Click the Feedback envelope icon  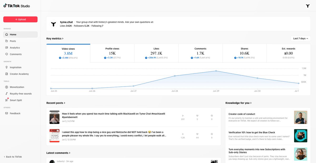(7, 113)
